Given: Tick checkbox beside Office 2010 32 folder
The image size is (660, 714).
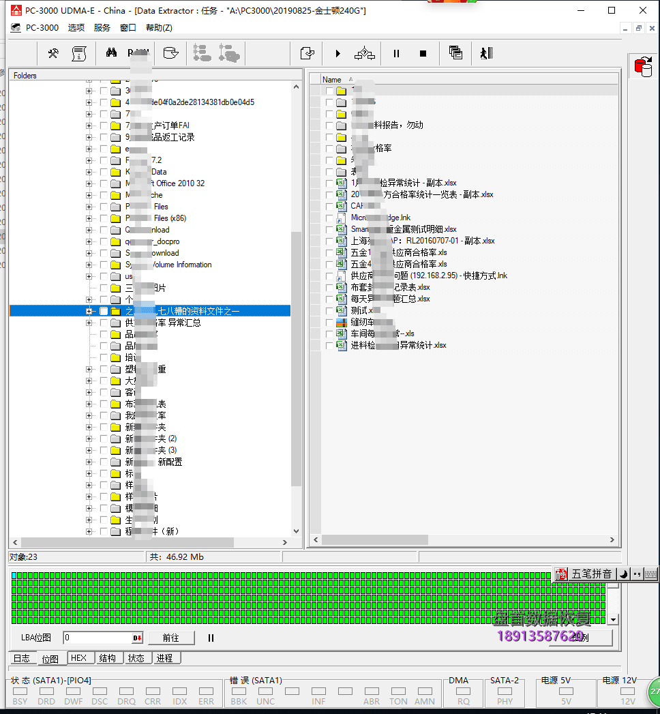Looking at the screenshot, I should click(104, 183).
